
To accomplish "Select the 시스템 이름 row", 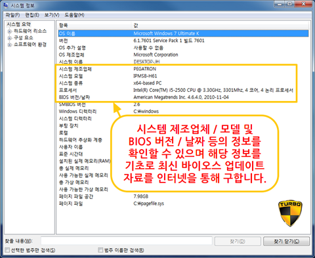I will pos(183,62).
